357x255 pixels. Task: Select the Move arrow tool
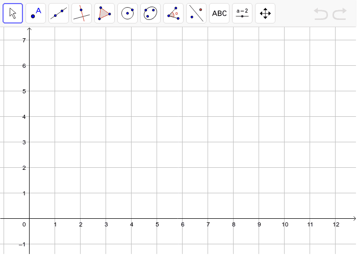tap(13, 13)
